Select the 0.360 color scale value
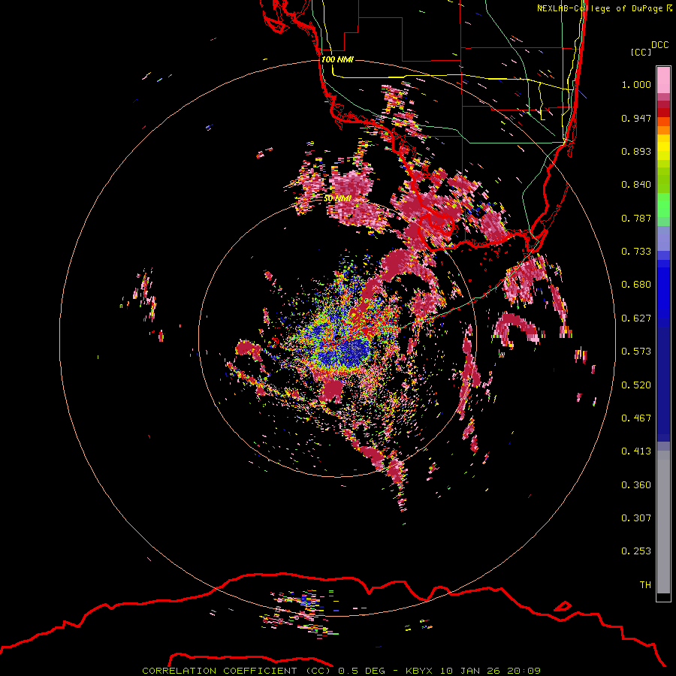The image size is (676, 676). pos(636,485)
